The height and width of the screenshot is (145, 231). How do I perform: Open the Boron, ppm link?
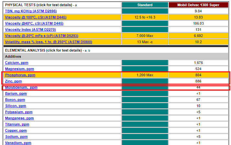tap(15, 100)
